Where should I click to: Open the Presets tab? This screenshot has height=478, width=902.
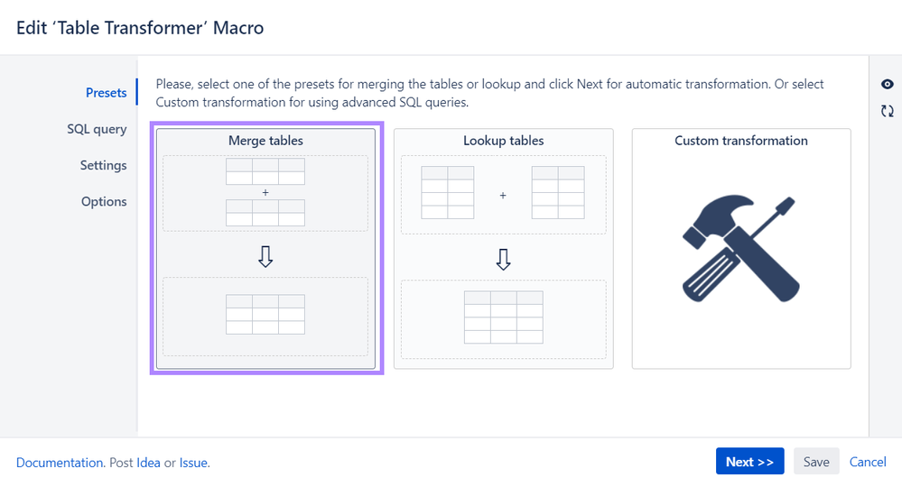[106, 93]
